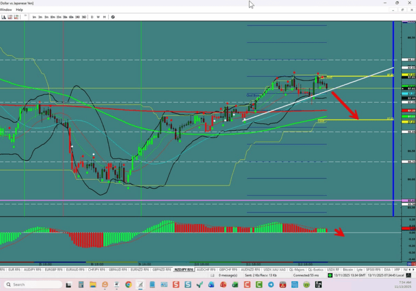Open the XRP chart tab
The width and height of the screenshot is (416, 291).
(397, 269)
